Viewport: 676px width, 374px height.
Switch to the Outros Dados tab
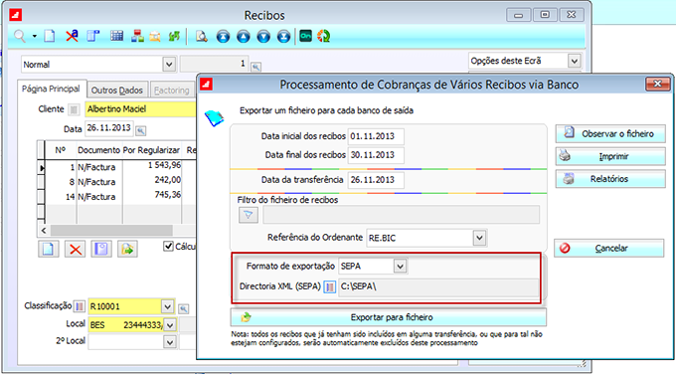[x=117, y=91]
